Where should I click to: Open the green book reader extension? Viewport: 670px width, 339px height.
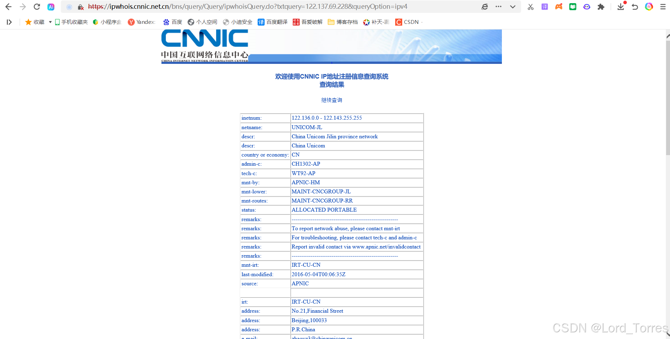(x=573, y=7)
